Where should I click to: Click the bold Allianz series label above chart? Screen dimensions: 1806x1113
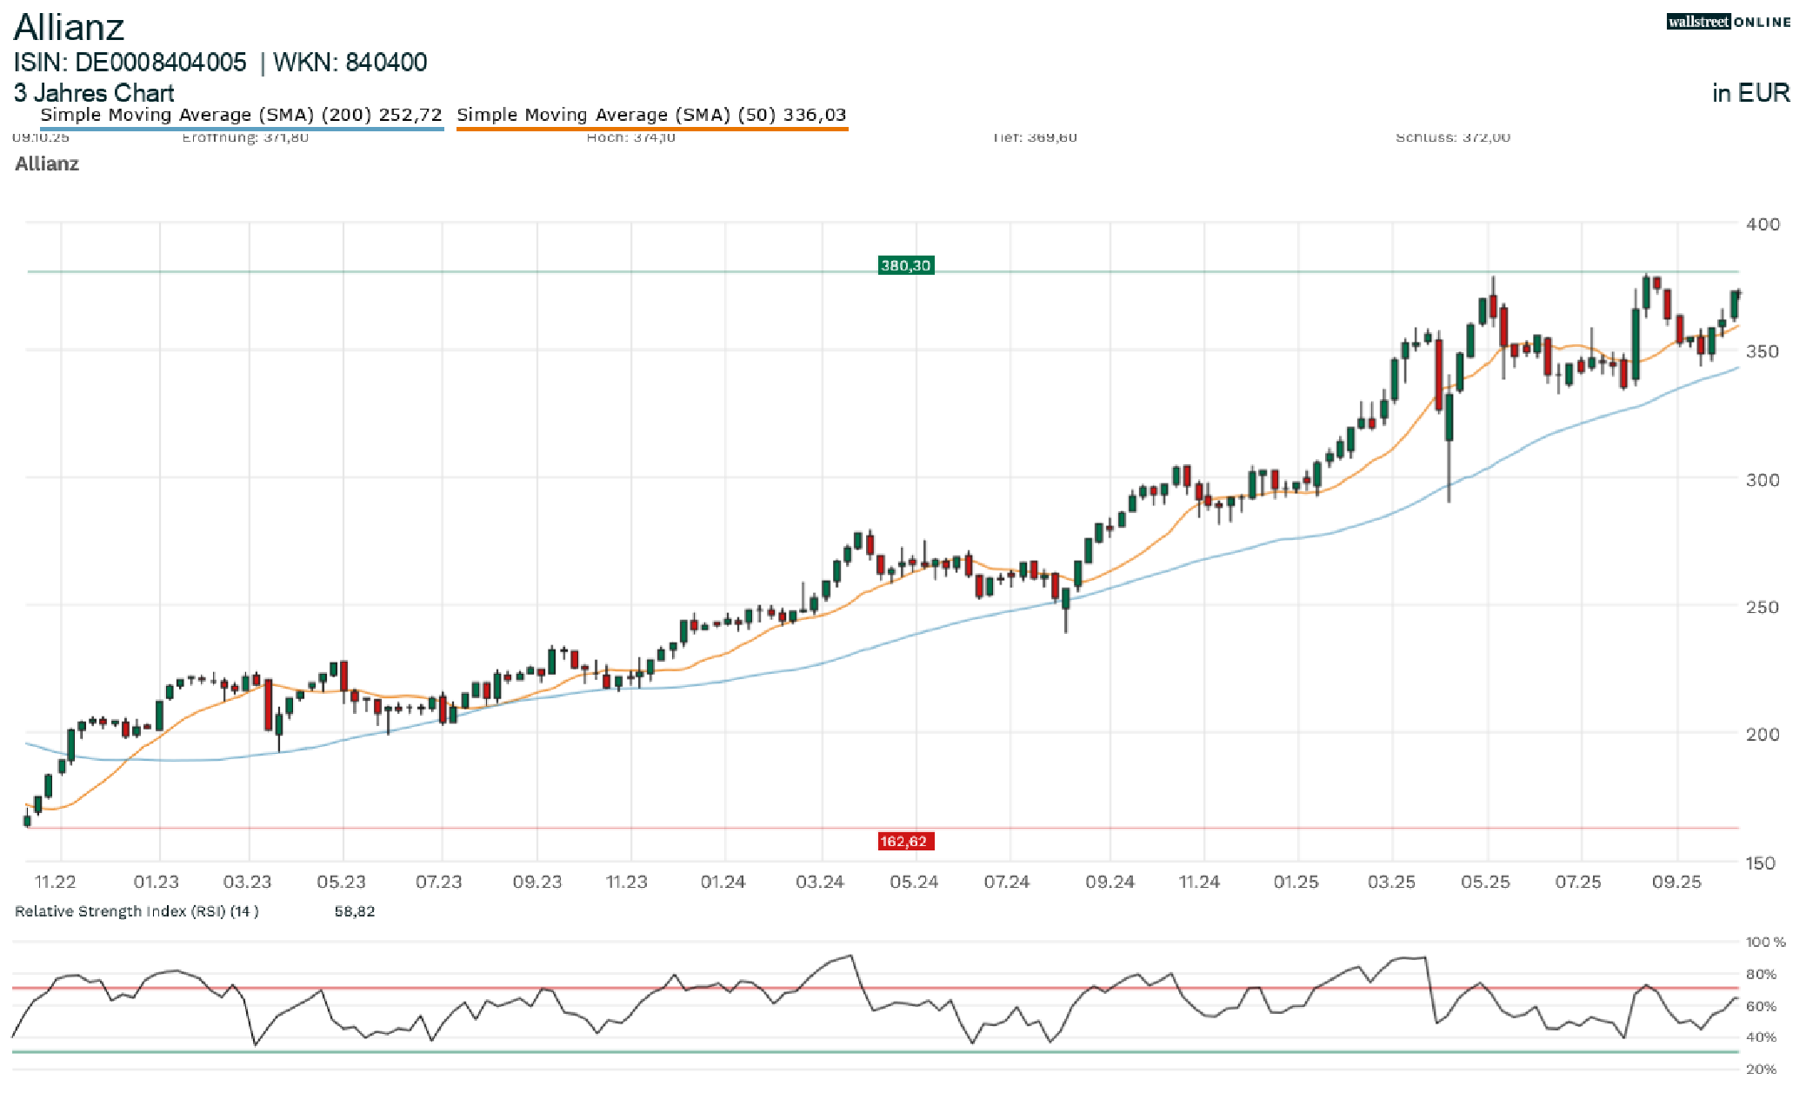coord(47,163)
